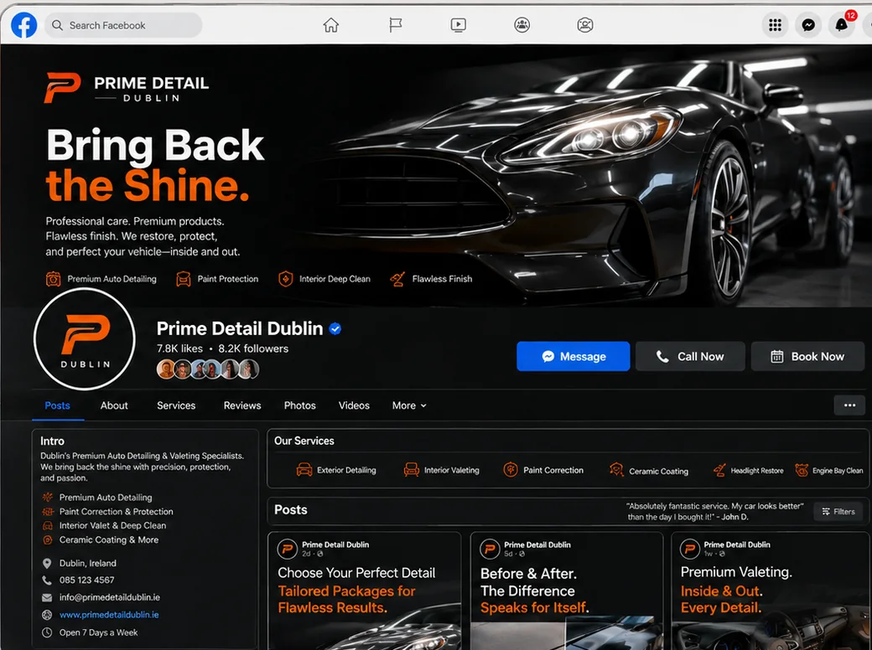The image size is (872, 650).
Task: Click the cover Premium Auto Detailing icon
Action: pyautogui.click(x=54, y=279)
